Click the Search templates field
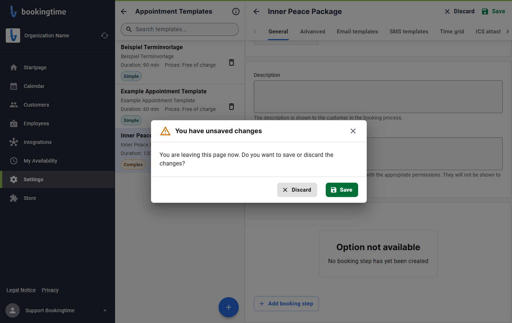 pyautogui.click(x=180, y=29)
